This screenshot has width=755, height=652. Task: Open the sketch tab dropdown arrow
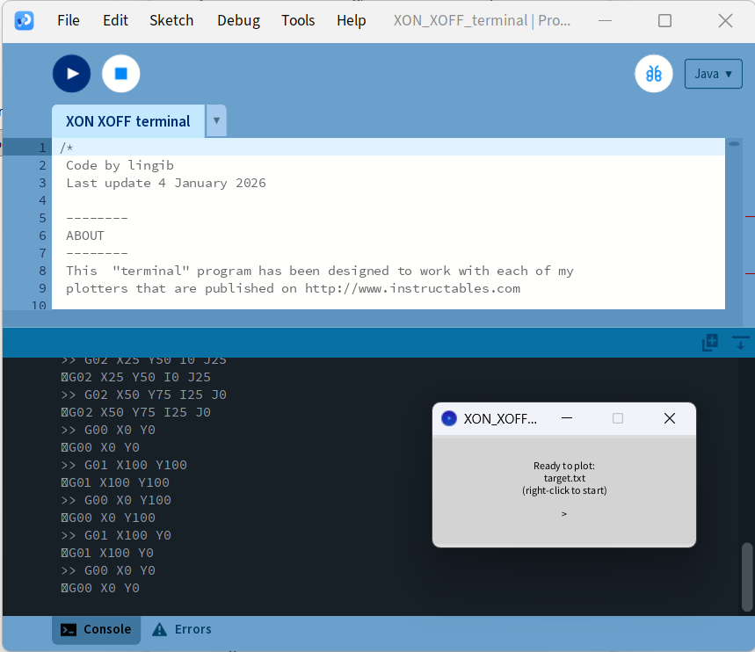pos(217,120)
